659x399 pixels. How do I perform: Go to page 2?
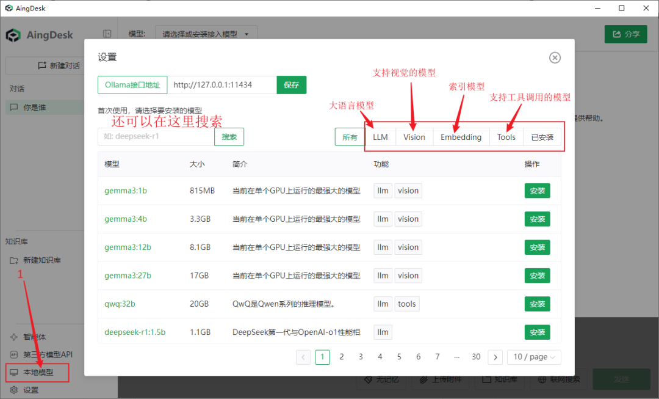pyautogui.click(x=342, y=357)
